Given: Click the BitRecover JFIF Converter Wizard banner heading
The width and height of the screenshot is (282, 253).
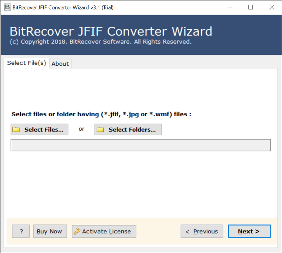Looking at the screenshot, I should click(x=111, y=32).
